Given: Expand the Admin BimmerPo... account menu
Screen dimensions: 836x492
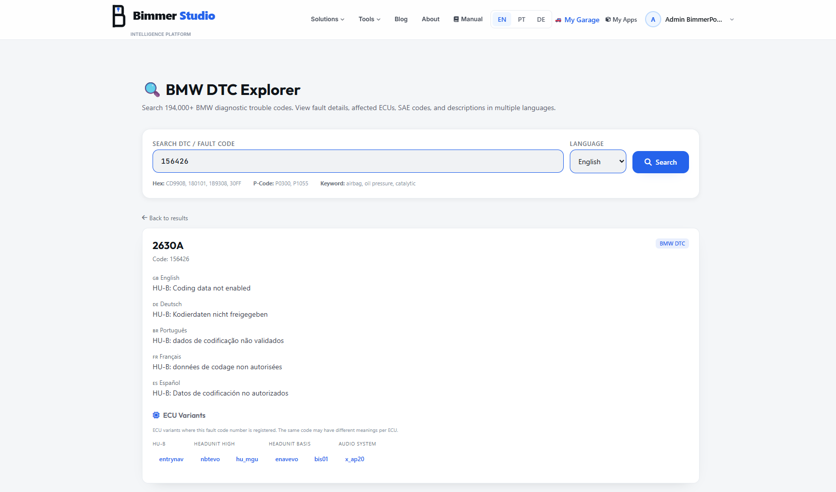Looking at the screenshot, I should pos(700,20).
